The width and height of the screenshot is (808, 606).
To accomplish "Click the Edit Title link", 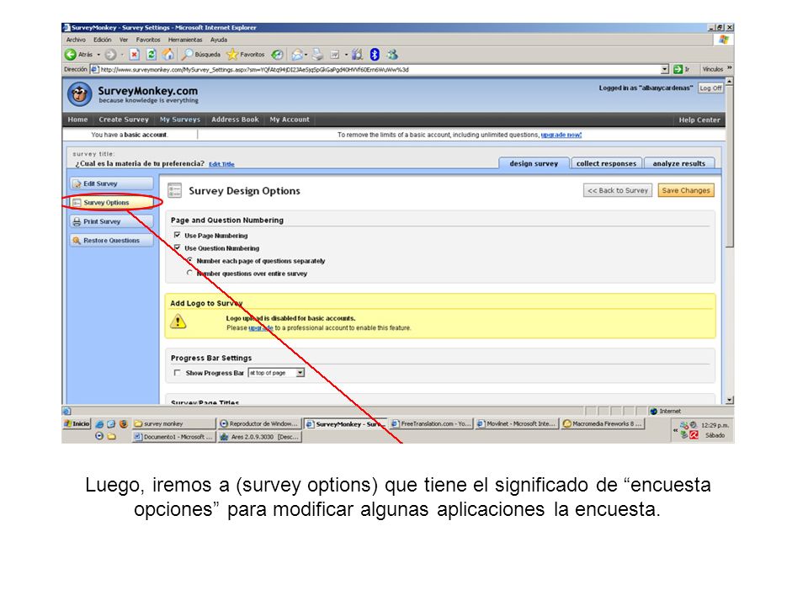I will tap(221, 164).
